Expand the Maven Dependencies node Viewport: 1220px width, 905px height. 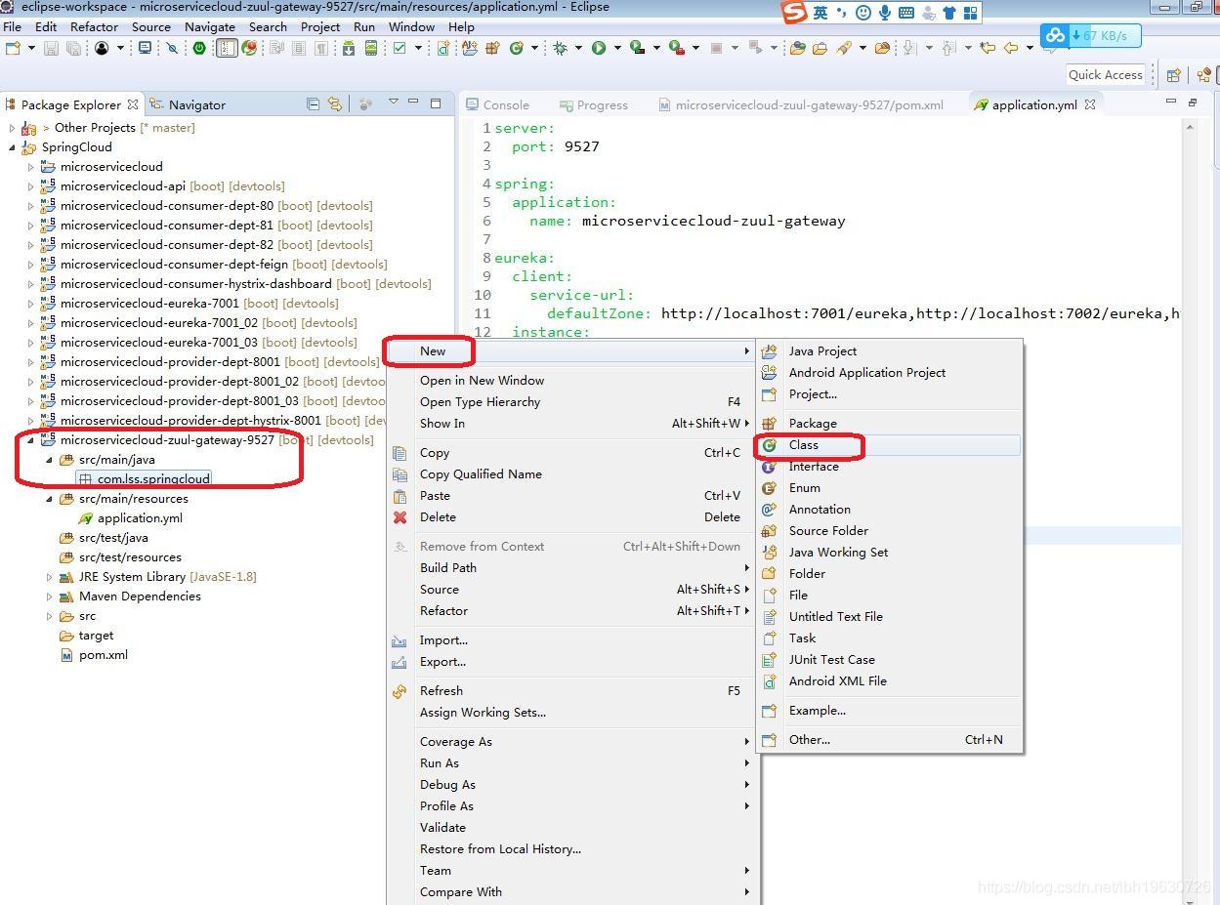click(49, 596)
